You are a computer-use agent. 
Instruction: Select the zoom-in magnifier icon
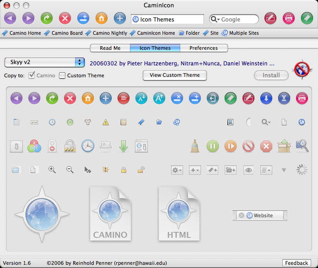(x=52, y=170)
